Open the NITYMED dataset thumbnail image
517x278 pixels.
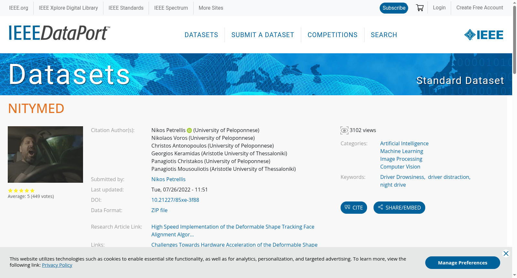(45, 154)
